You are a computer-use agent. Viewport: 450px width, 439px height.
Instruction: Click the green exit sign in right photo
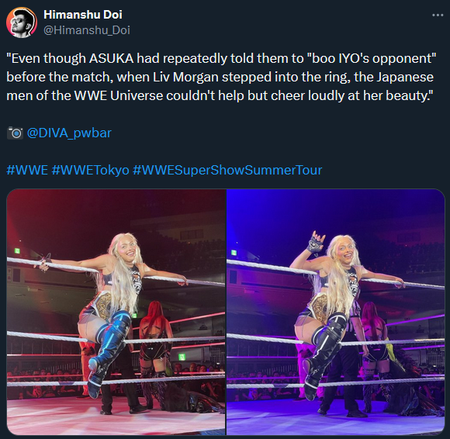point(234,253)
